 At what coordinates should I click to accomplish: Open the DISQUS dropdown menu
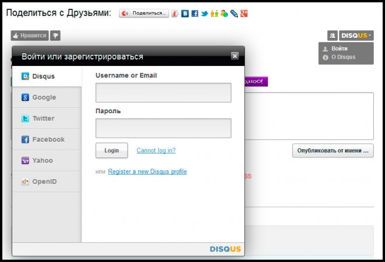point(356,36)
